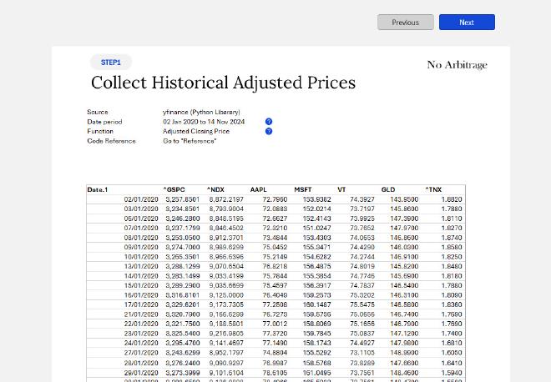Click the No Arbitrage logo text
The width and height of the screenshot is (551, 382).
click(x=457, y=65)
